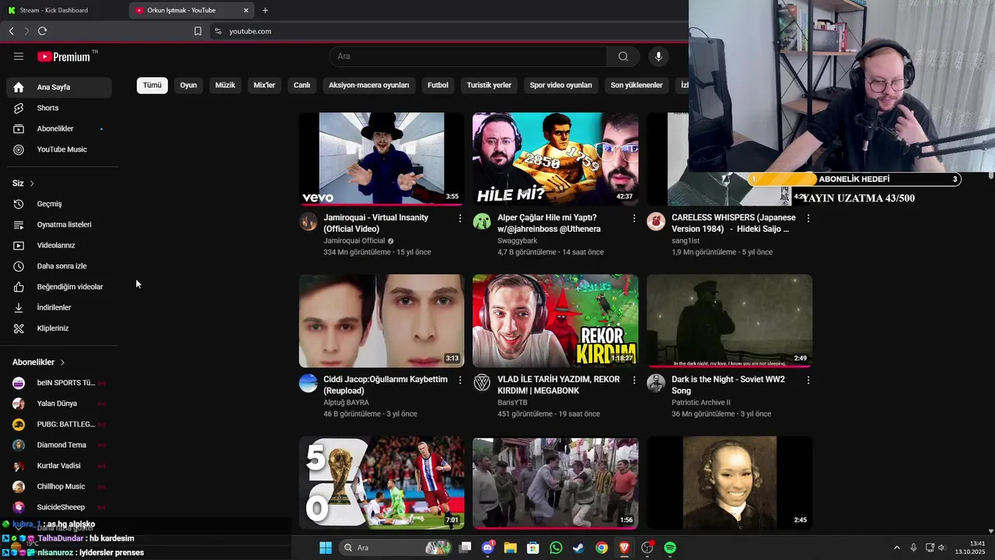Open Diamond Tema subscription channel
The height and width of the screenshot is (560, 995).
[59, 445]
